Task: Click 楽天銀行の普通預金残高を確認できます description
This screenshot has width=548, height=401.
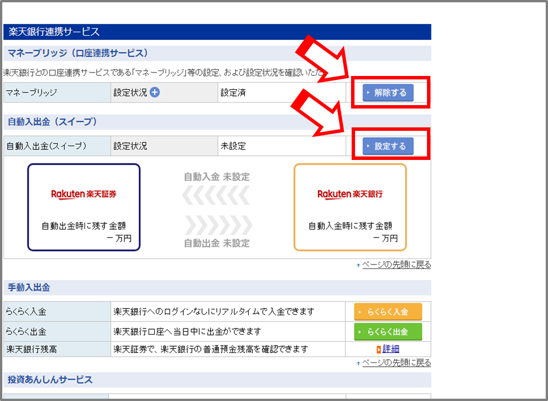Action: click(211, 349)
